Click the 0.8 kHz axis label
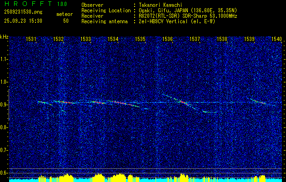The image size is (286, 182). point(4,127)
